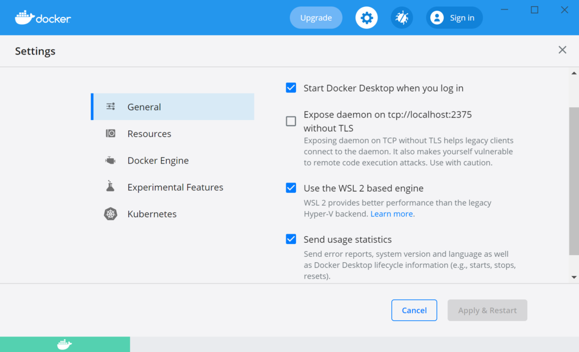Disable Send usage statistics
The width and height of the screenshot is (579, 352).
pos(290,239)
